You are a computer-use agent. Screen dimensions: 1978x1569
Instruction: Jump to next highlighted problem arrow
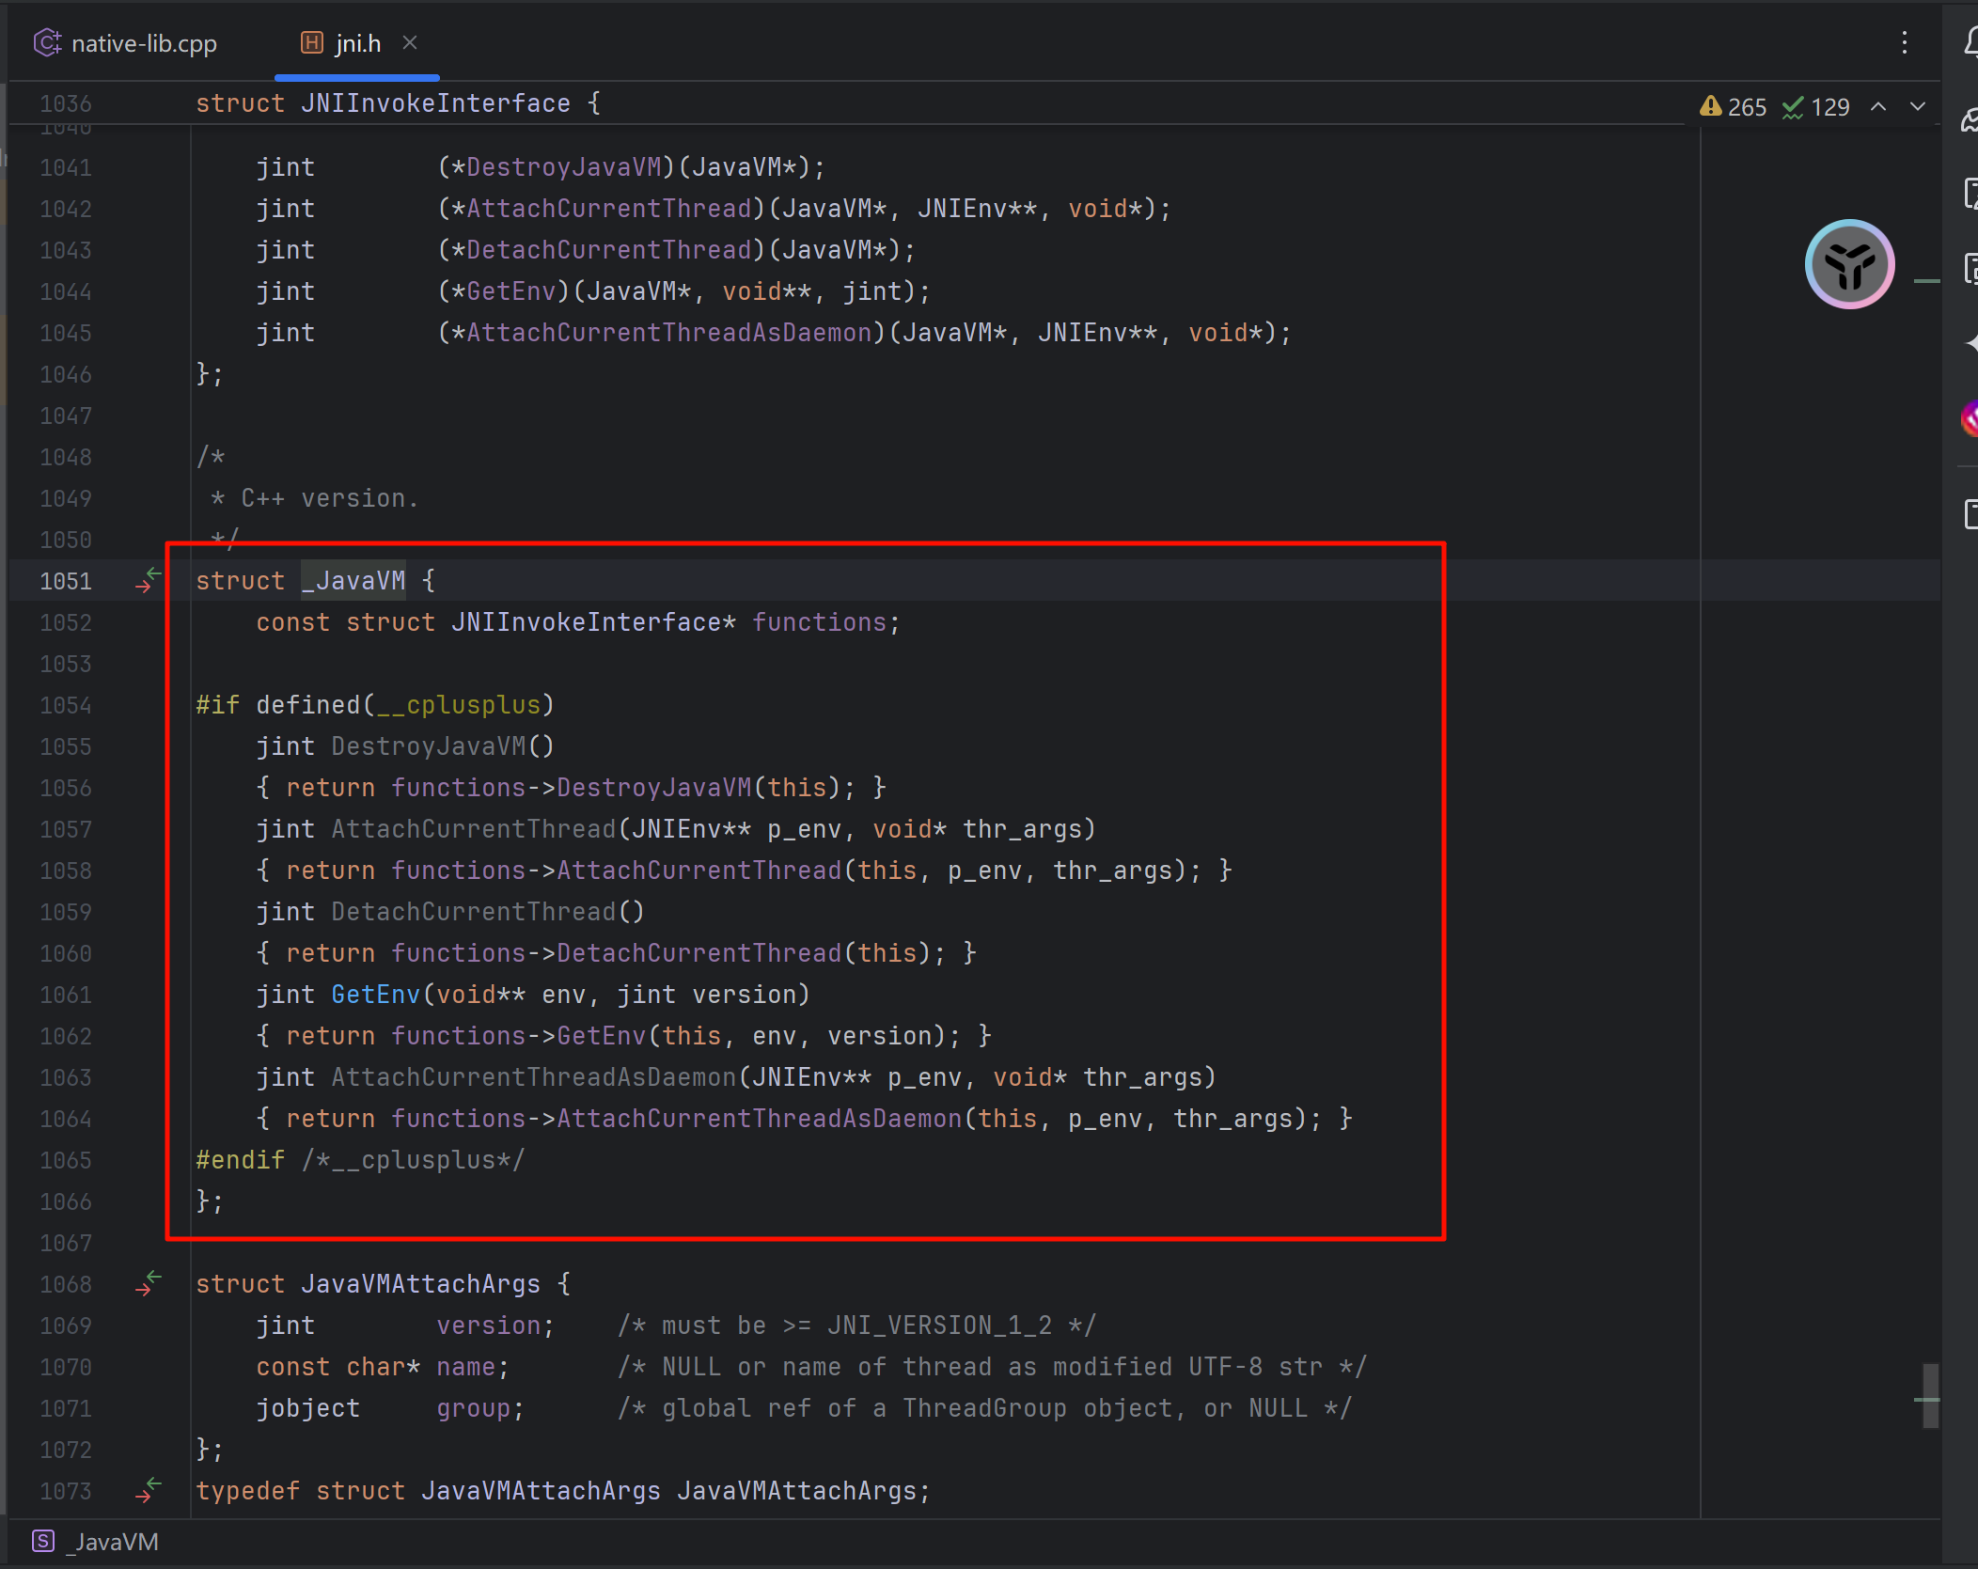pos(1918,107)
